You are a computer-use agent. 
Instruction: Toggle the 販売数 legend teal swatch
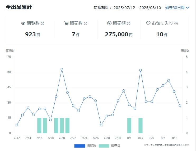[104, 146]
